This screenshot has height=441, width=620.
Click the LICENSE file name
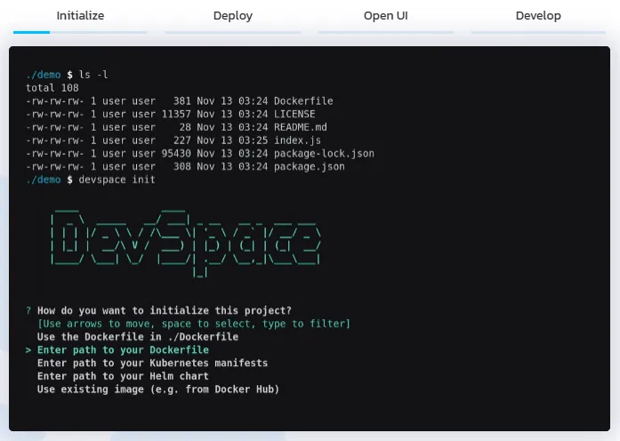coord(294,114)
